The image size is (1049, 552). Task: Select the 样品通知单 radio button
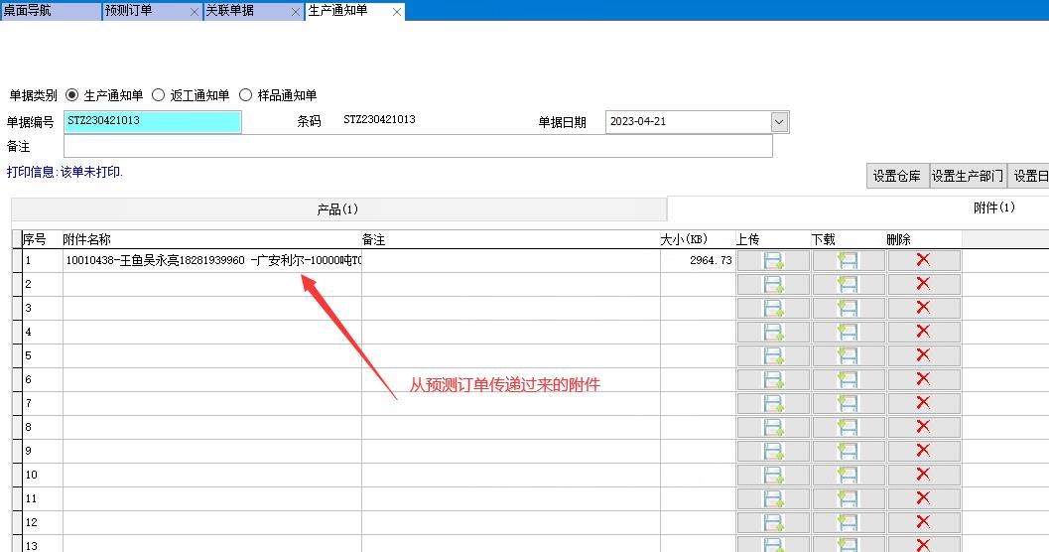tap(245, 95)
